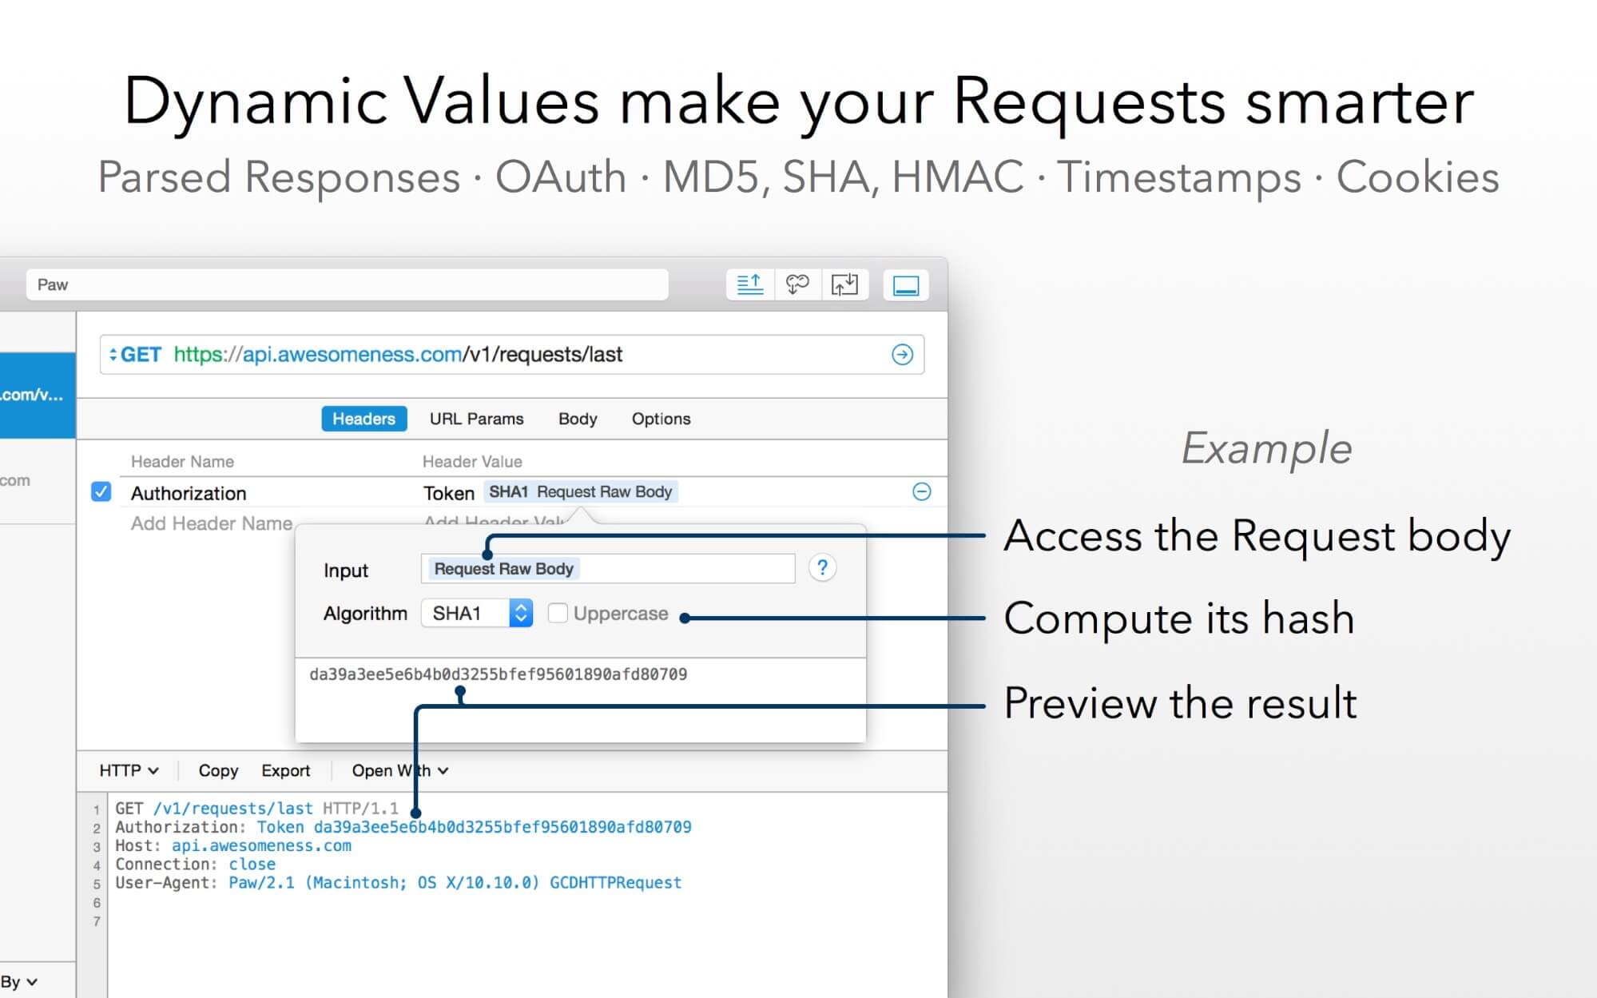Screen dimensions: 1597x998
Task: Click the Host: api.awesomeness.com line
Action: pyautogui.click(x=233, y=845)
